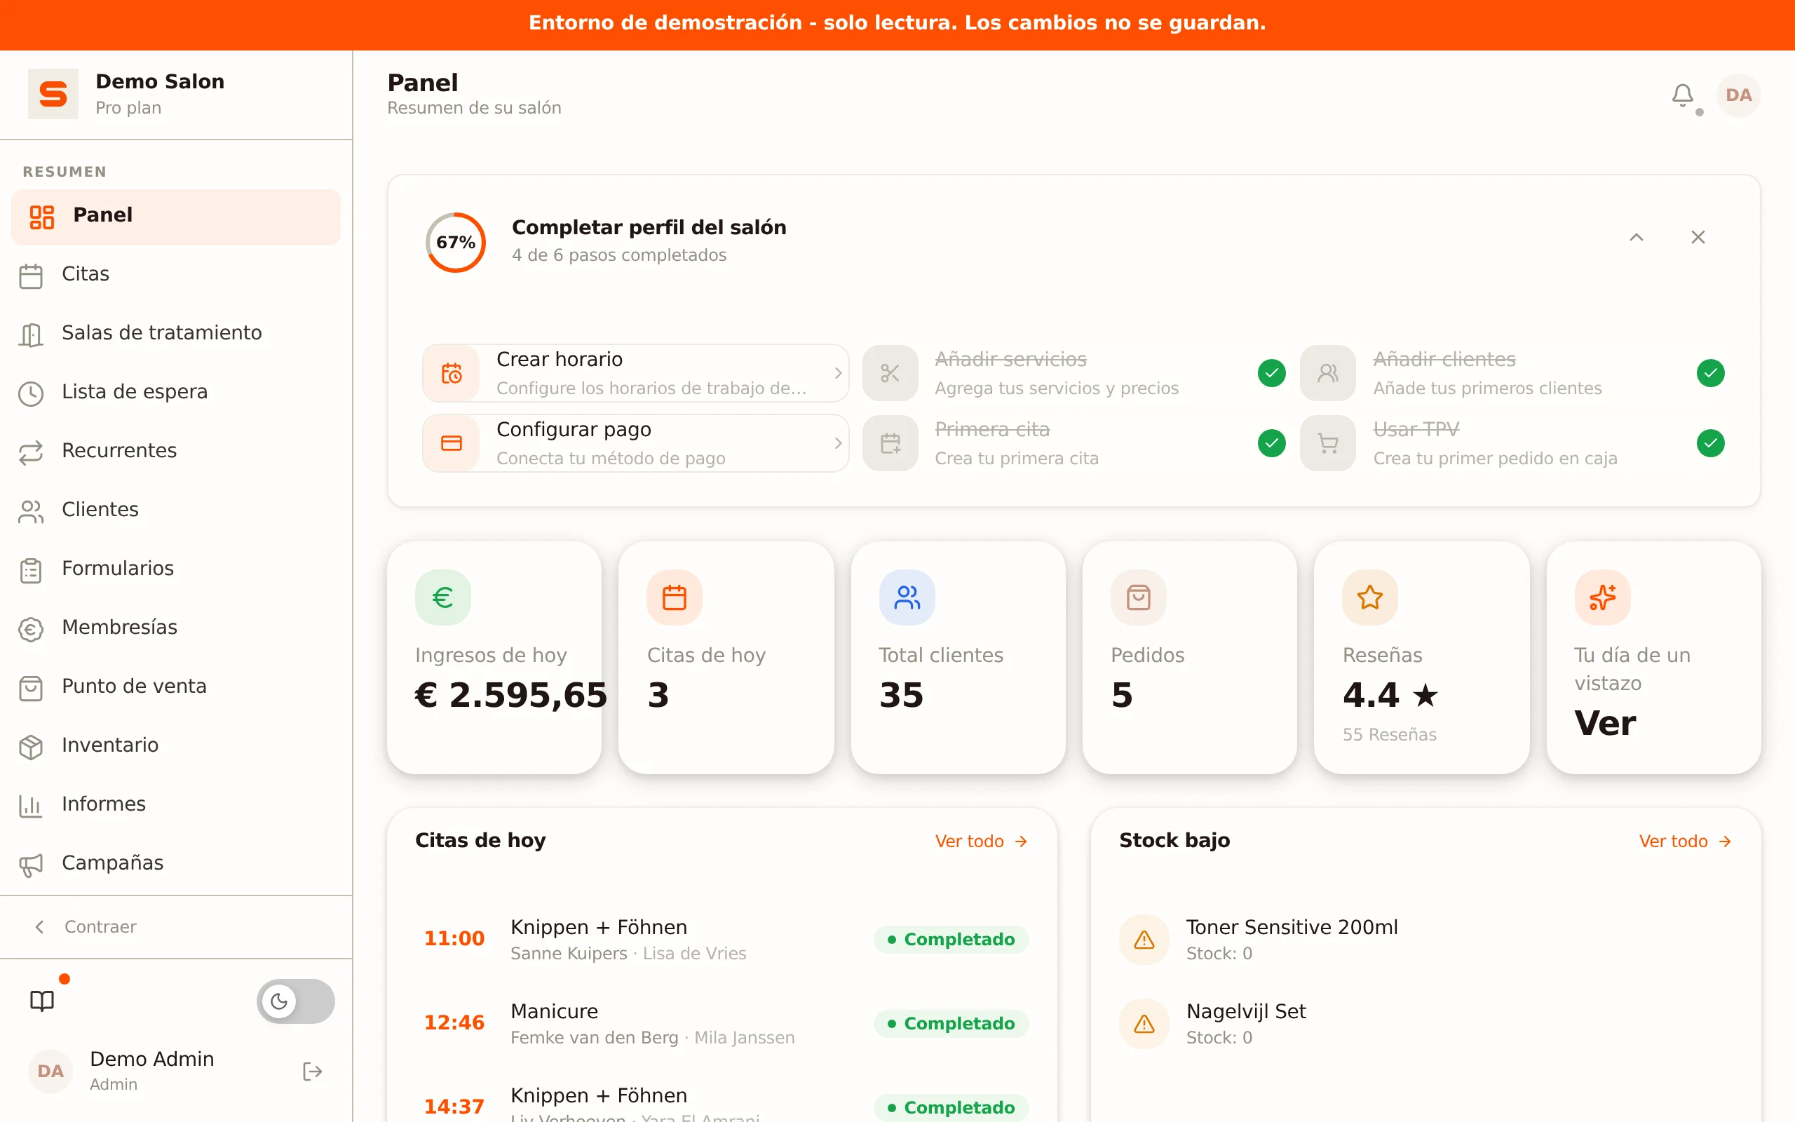
Task: Click Ver on Tu día de un vistazo card
Action: 1604,723
